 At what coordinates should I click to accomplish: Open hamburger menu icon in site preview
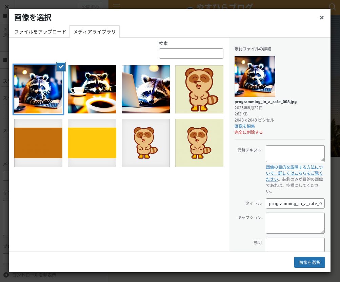[117, 6]
